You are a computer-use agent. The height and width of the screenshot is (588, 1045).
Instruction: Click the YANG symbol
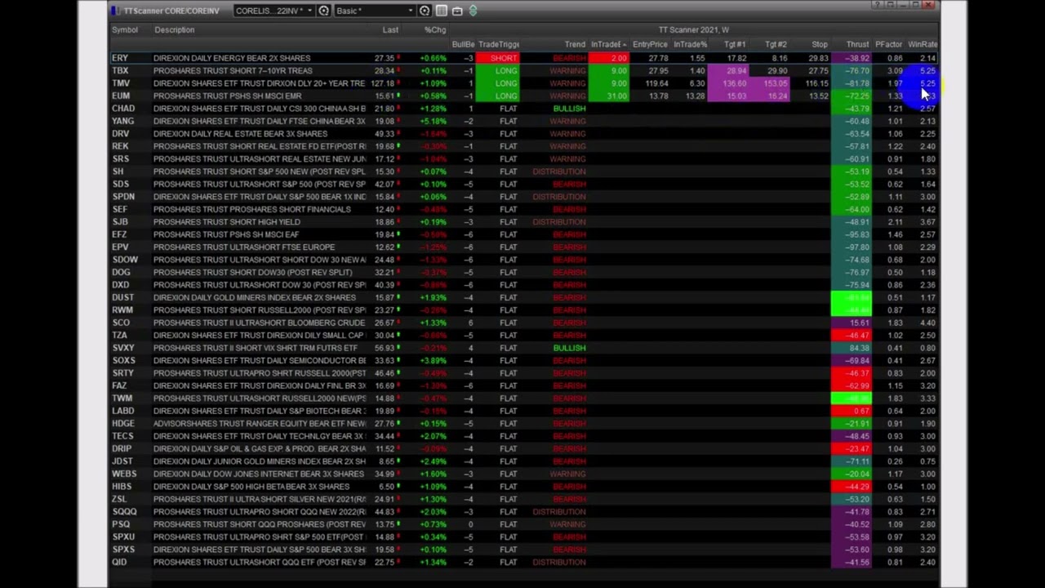coord(123,121)
